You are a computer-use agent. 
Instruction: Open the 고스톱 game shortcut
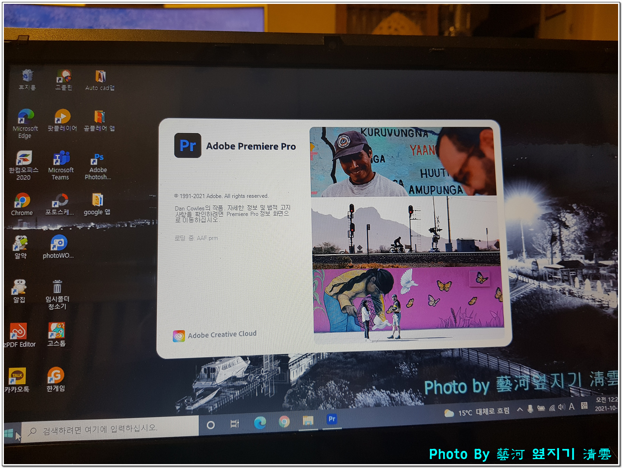pyautogui.click(x=56, y=334)
